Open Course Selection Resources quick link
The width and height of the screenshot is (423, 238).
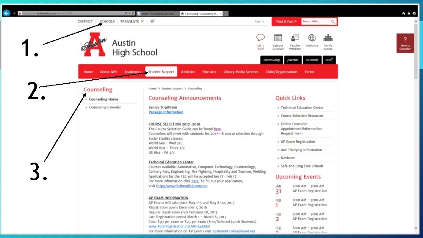302,116
